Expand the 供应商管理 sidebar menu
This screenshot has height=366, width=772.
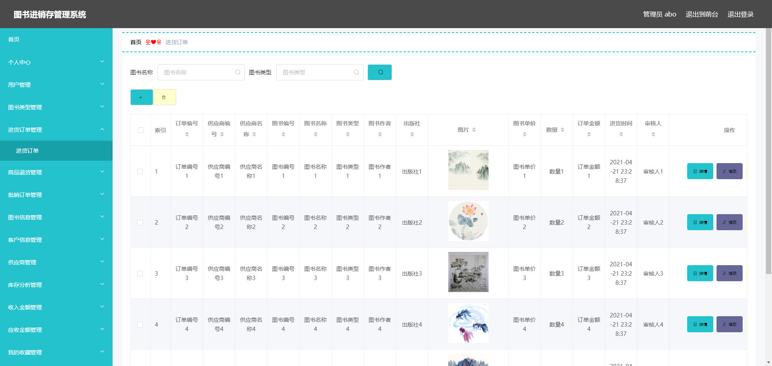56,262
